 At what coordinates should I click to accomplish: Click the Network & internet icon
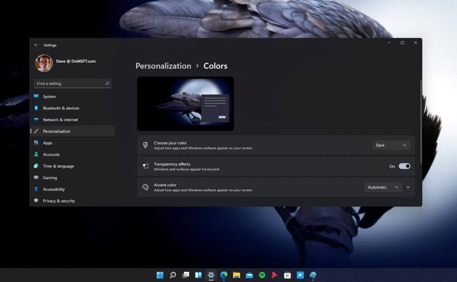click(40, 120)
